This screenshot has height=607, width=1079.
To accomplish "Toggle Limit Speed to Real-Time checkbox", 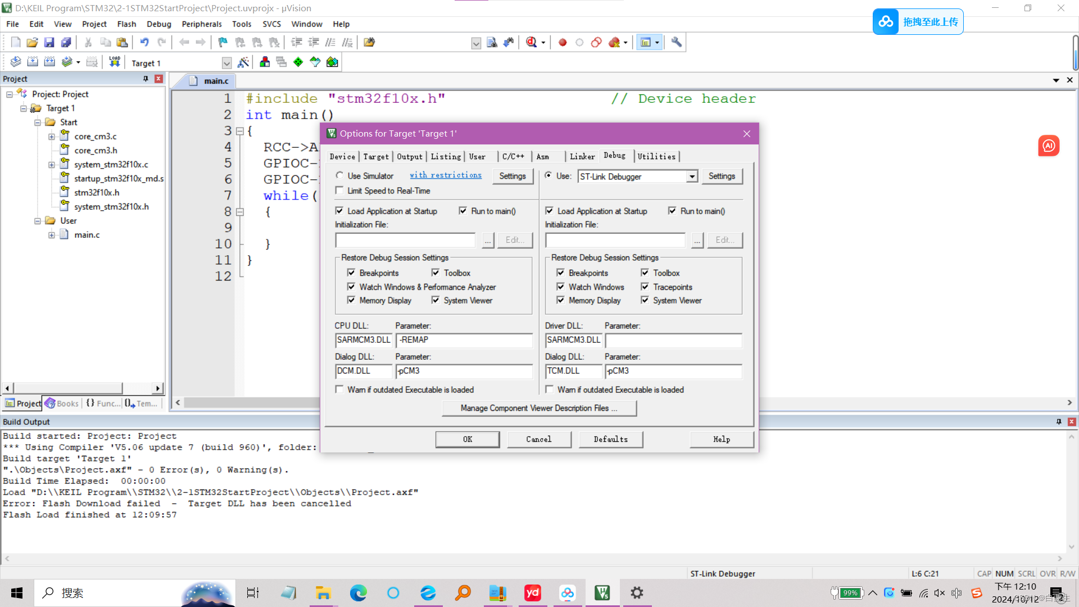I will click(339, 191).
